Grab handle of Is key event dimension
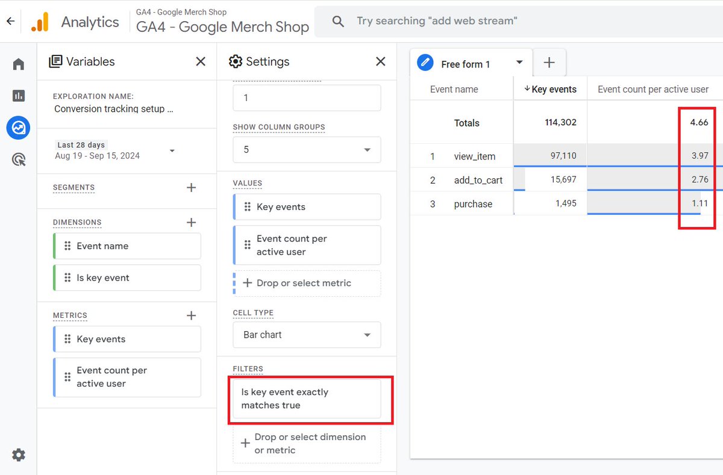Screen dimensions: 723x475 pyautogui.click(x=67, y=278)
